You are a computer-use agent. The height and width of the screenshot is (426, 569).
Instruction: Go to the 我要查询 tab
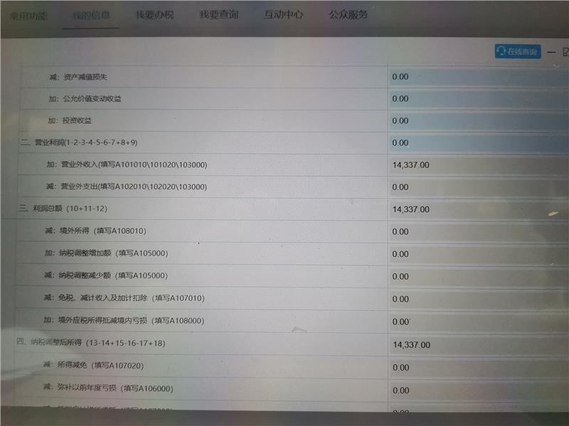click(218, 15)
